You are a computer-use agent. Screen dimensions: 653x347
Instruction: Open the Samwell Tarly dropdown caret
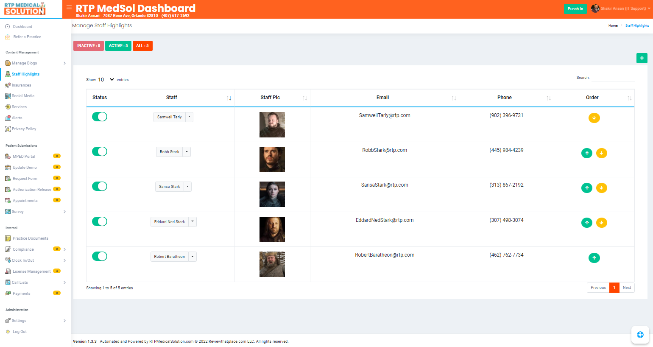(189, 117)
